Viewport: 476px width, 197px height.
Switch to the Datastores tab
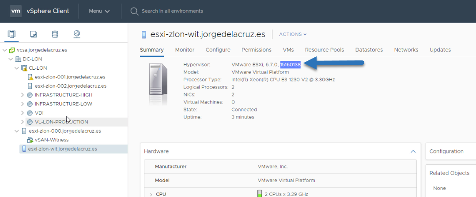pyautogui.click(x=369, y=50)
